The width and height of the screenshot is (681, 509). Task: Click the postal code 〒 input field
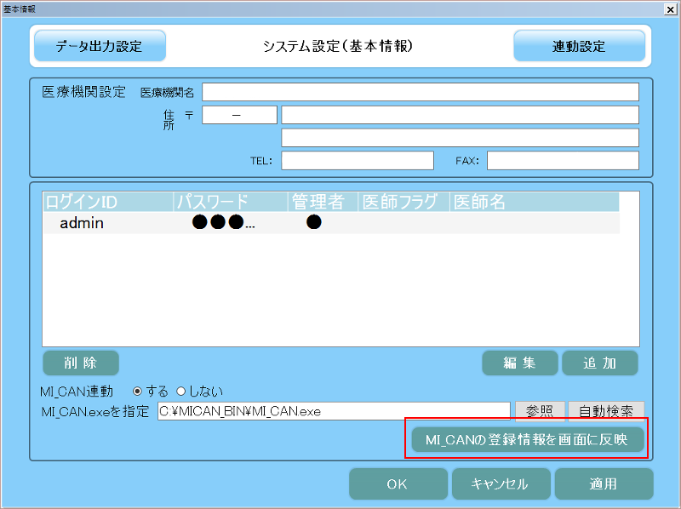tap(239, 114)
